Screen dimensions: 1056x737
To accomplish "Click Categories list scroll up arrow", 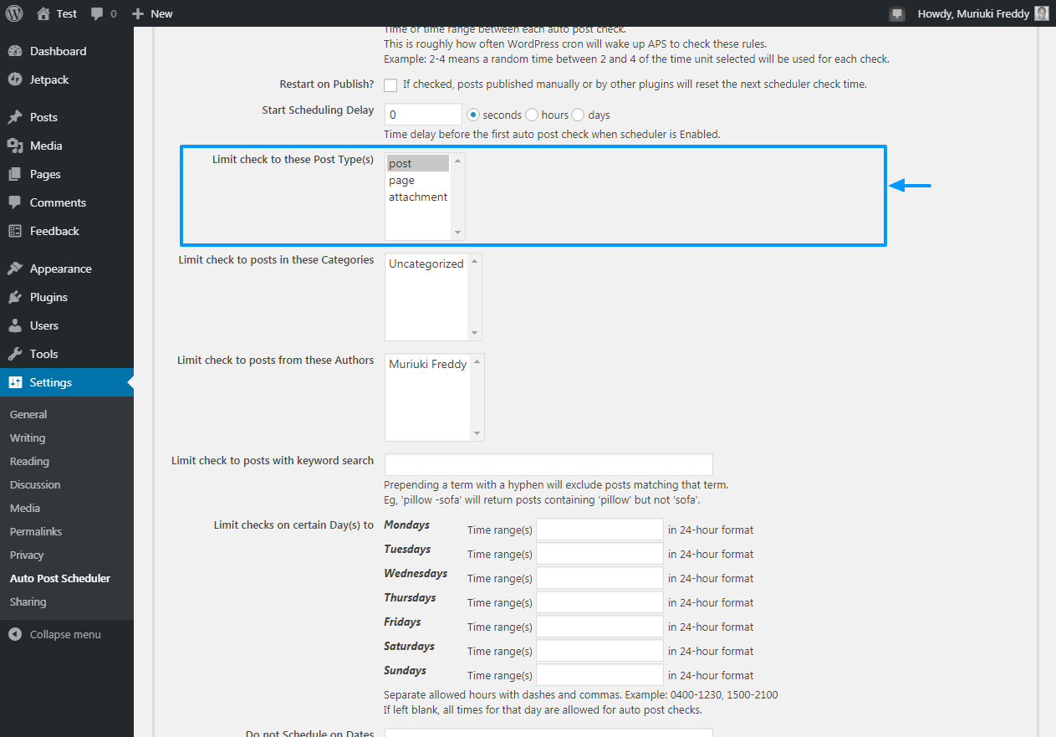I will point(475,261).
